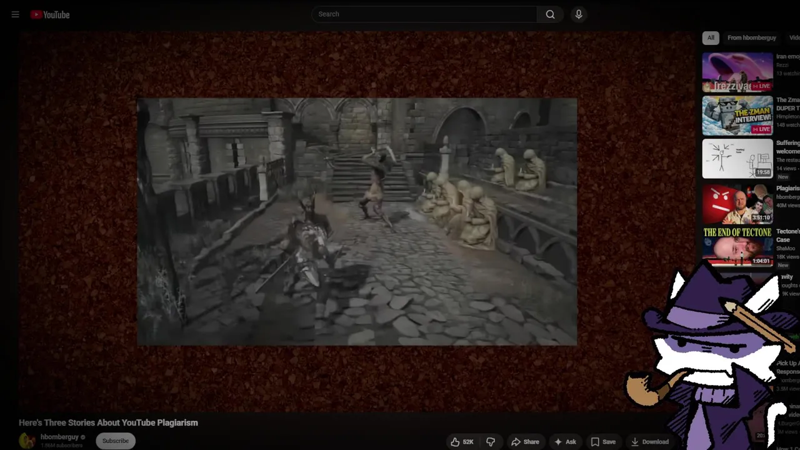The image size is (800, 450).
Task: Click the playing video frame
Action: coord(357,221)
